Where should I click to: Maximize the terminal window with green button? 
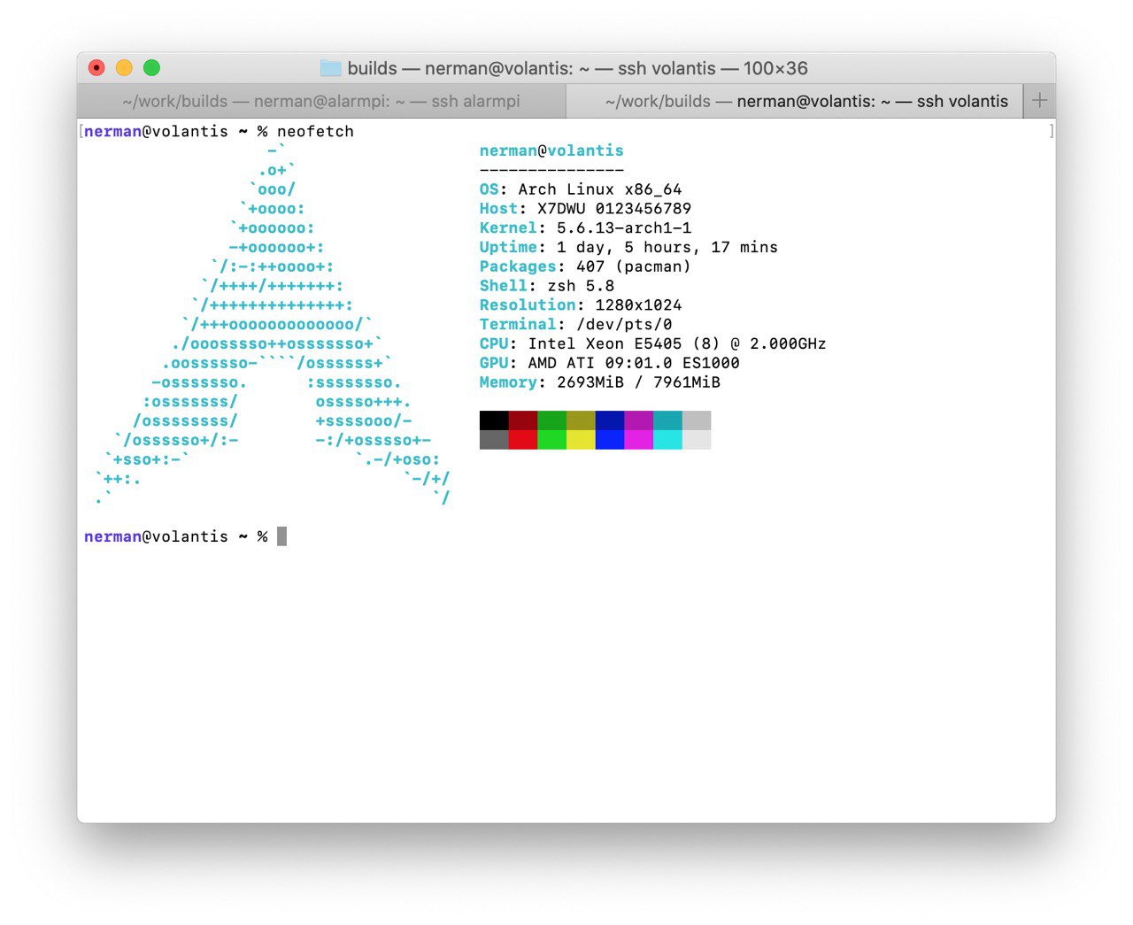pos(151,68)
